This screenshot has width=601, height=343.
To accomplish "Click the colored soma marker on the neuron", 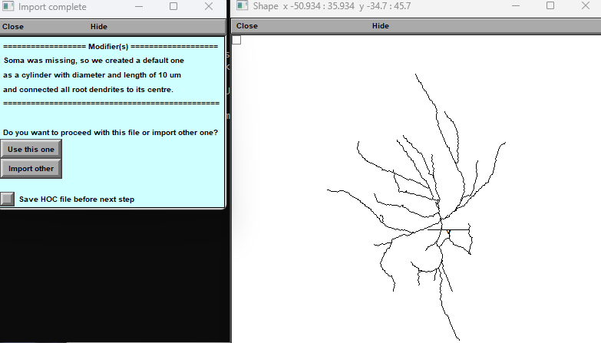I will (448, 232).
